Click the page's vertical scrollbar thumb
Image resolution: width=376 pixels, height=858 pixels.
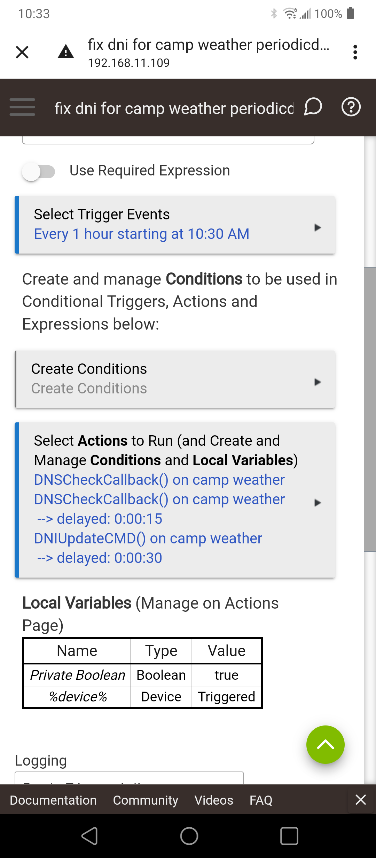(370, 409)
